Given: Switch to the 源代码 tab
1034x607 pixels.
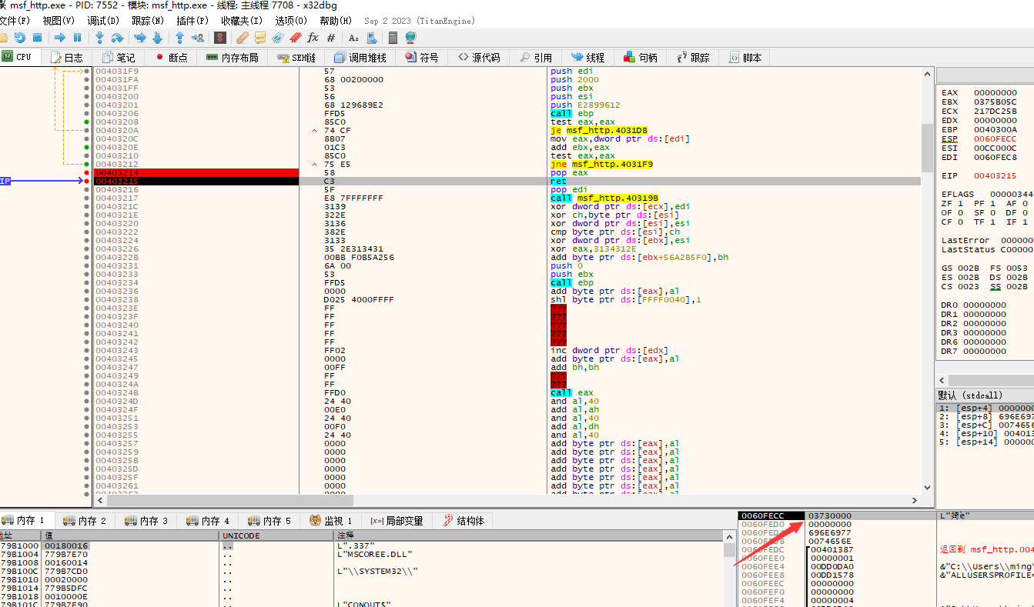Looking at the screenshot, I should (478, 58).
